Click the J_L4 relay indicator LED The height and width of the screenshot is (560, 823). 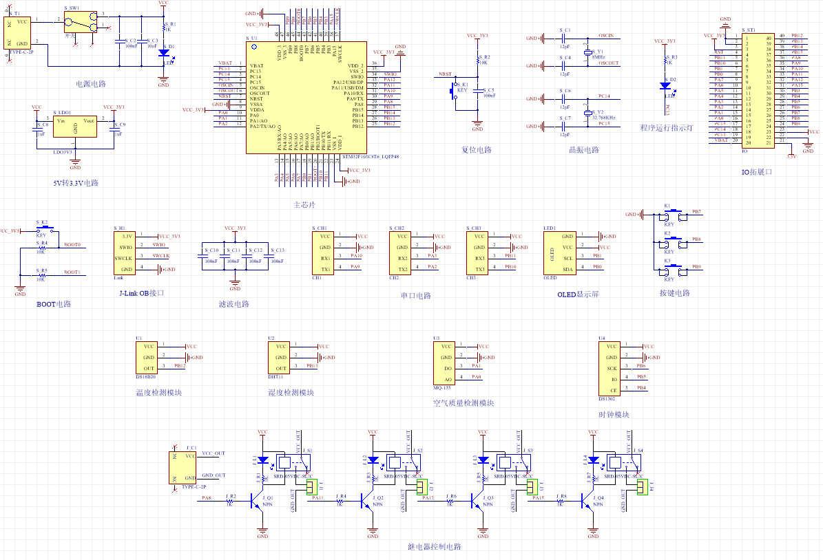pos(594,460)
